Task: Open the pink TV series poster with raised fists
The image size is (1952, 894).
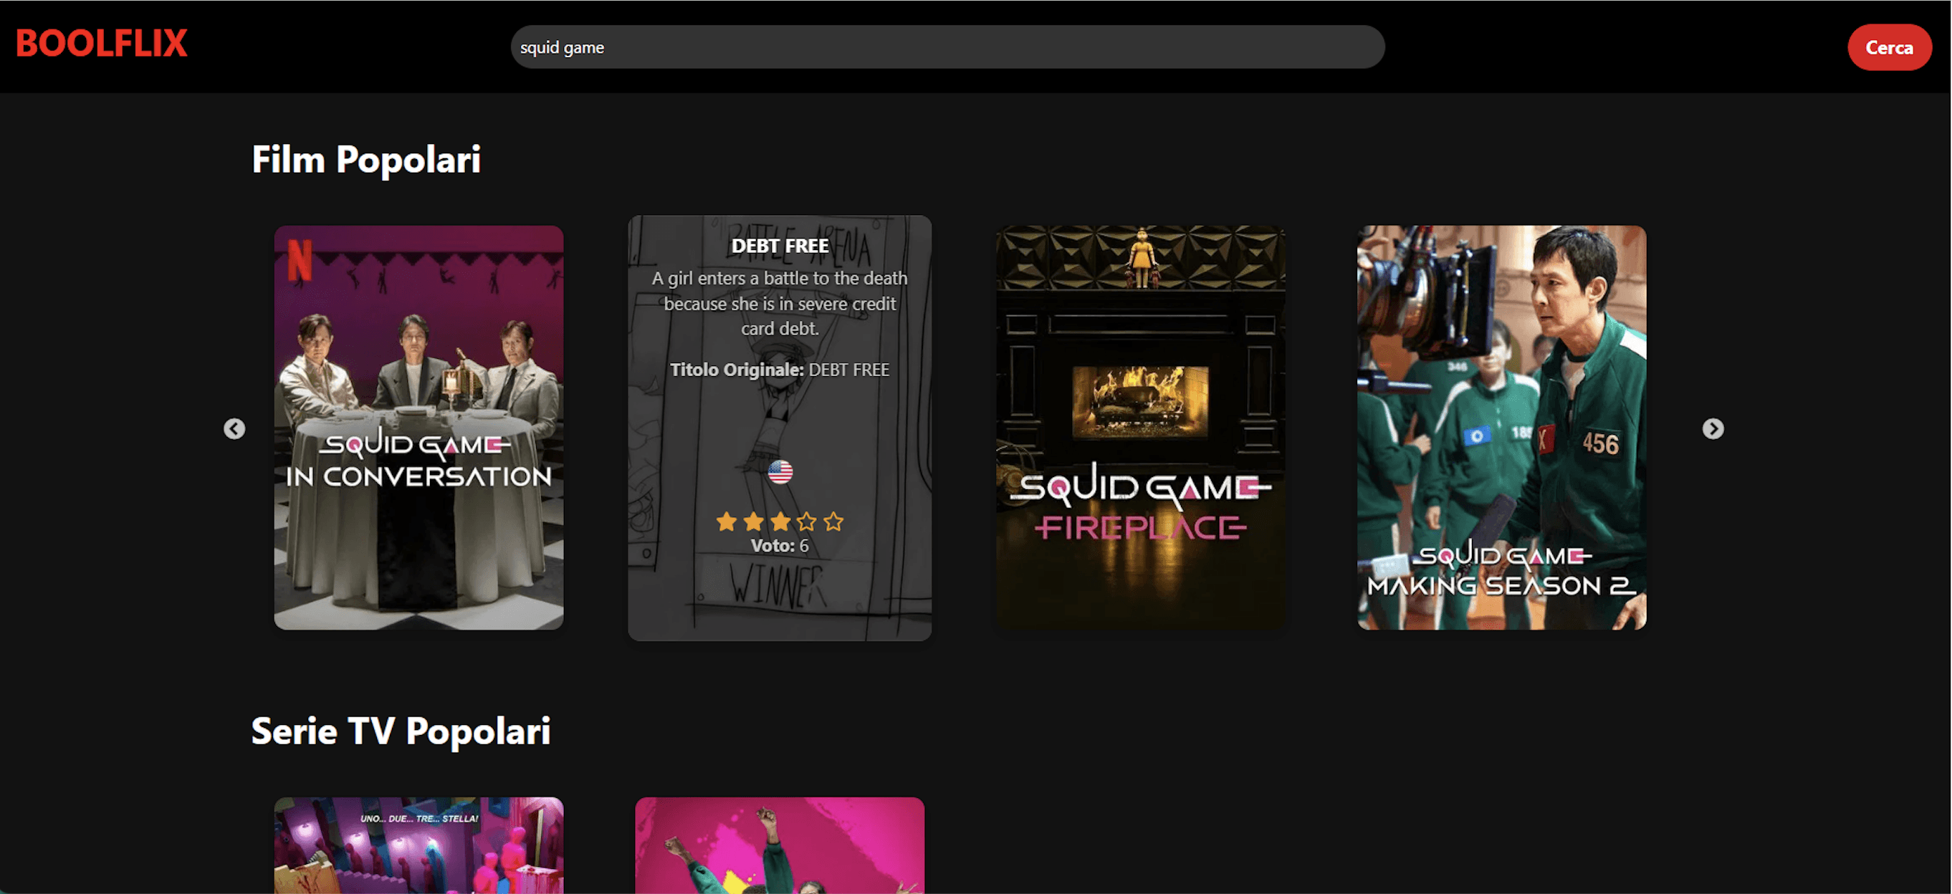Action: click(780, 845)
